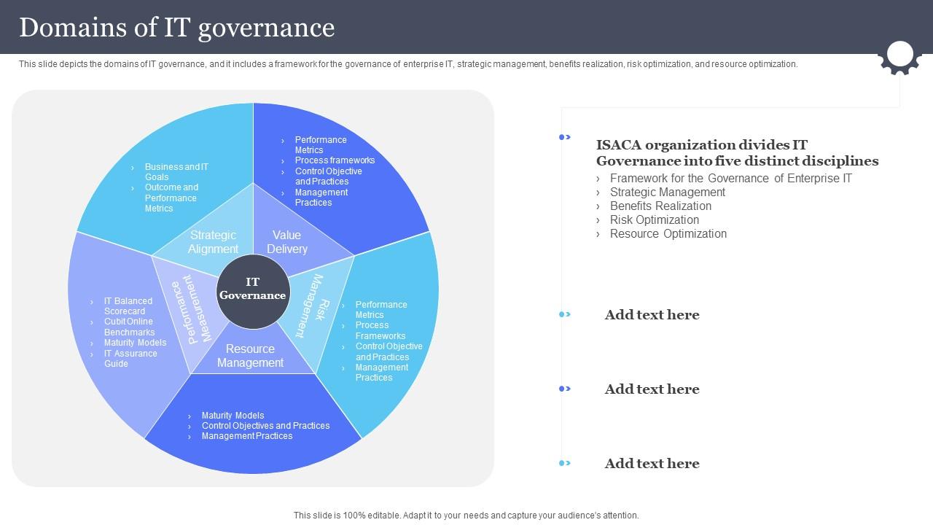Click the chevron bullet before 'Performance Metrics' in Value Delivery
Viewport: 933px width, 525px height.
[284, 140]
